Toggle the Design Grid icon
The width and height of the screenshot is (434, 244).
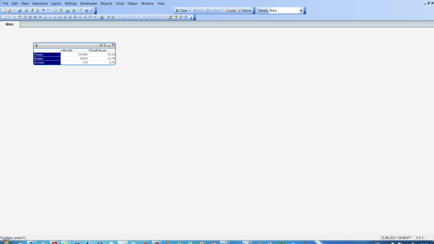(x=113, y=17)
